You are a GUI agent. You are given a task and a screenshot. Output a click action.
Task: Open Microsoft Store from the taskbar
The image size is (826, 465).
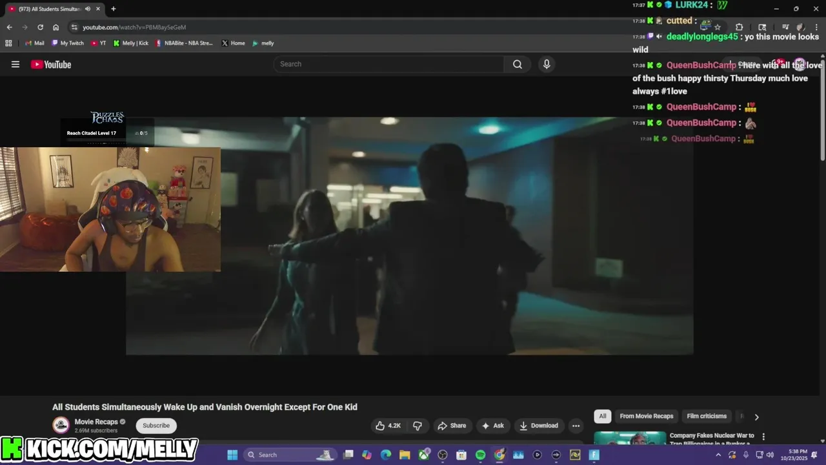coord(461,455)
